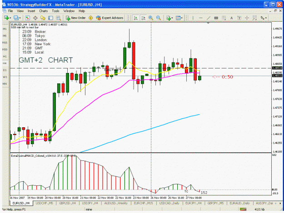Viewport: 284px width, 213px height.
Task: Select the Fibonacci retracement tool
Action: pyautogui.click(x=224, y=18)
